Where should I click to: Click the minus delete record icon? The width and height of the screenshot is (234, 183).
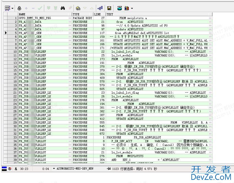(x=33, y=8)
